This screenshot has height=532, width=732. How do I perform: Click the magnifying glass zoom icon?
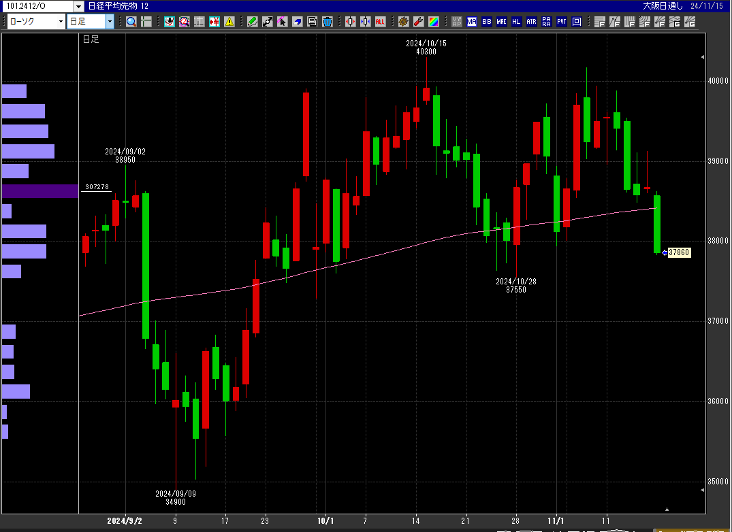[x=131, y=22]
